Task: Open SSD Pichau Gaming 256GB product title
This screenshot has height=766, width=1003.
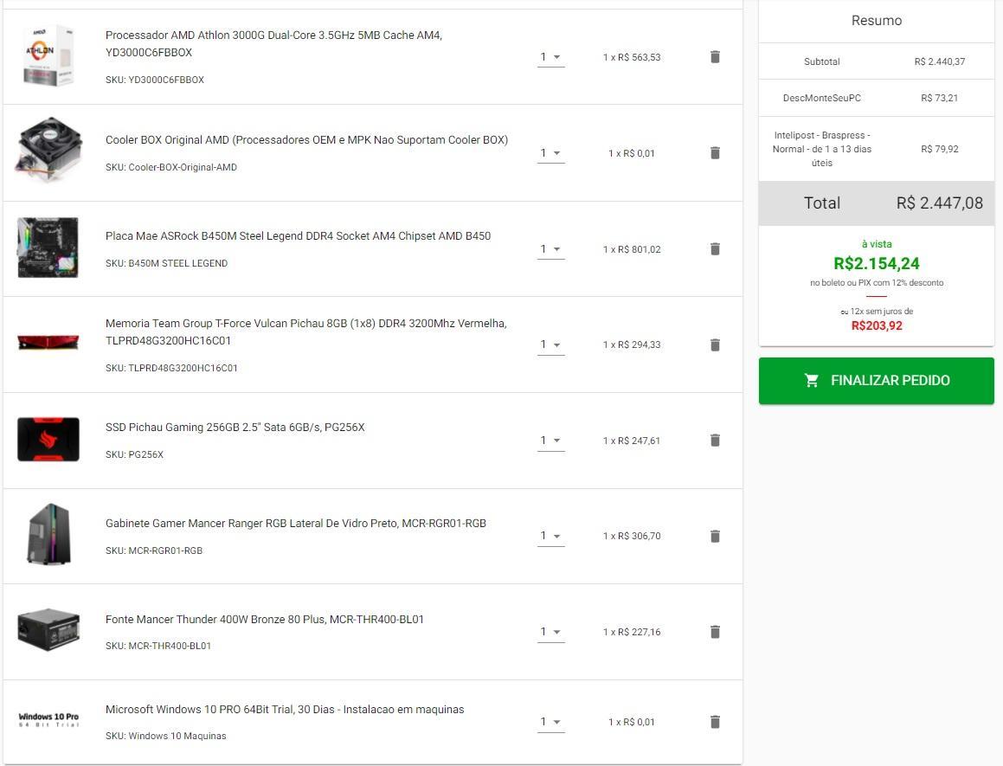Action: 235,427
